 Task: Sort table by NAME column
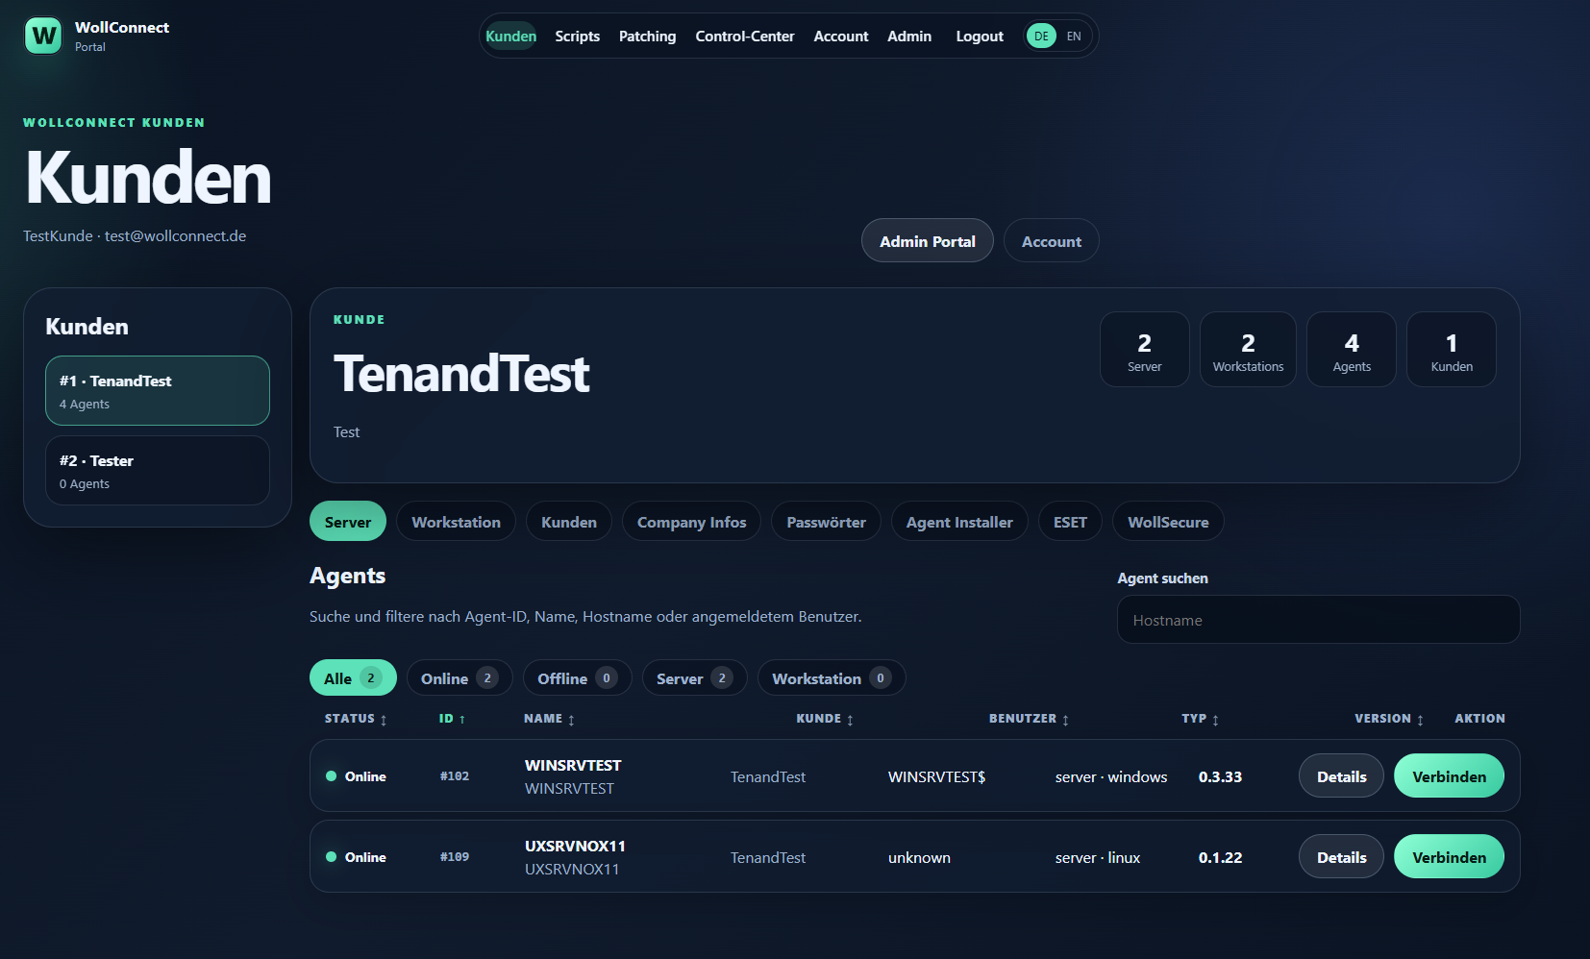[x=549, y=719]
